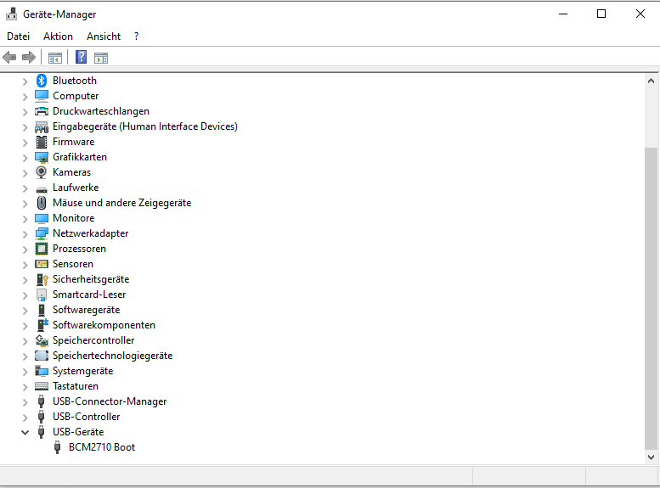Viewport: 660px width, 488px height.
Task: Expand the Kameras node
Action: click(x=25, y=173)
